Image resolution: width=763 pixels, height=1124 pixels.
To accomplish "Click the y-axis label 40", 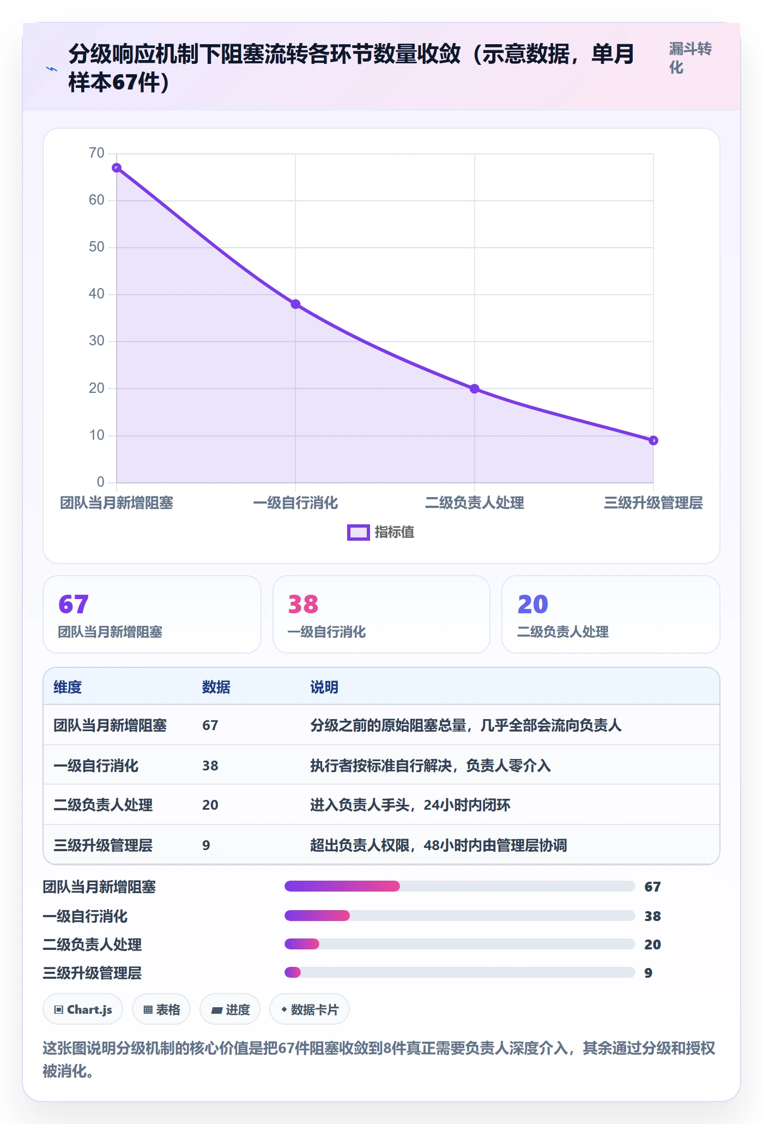I will point(96,294).
